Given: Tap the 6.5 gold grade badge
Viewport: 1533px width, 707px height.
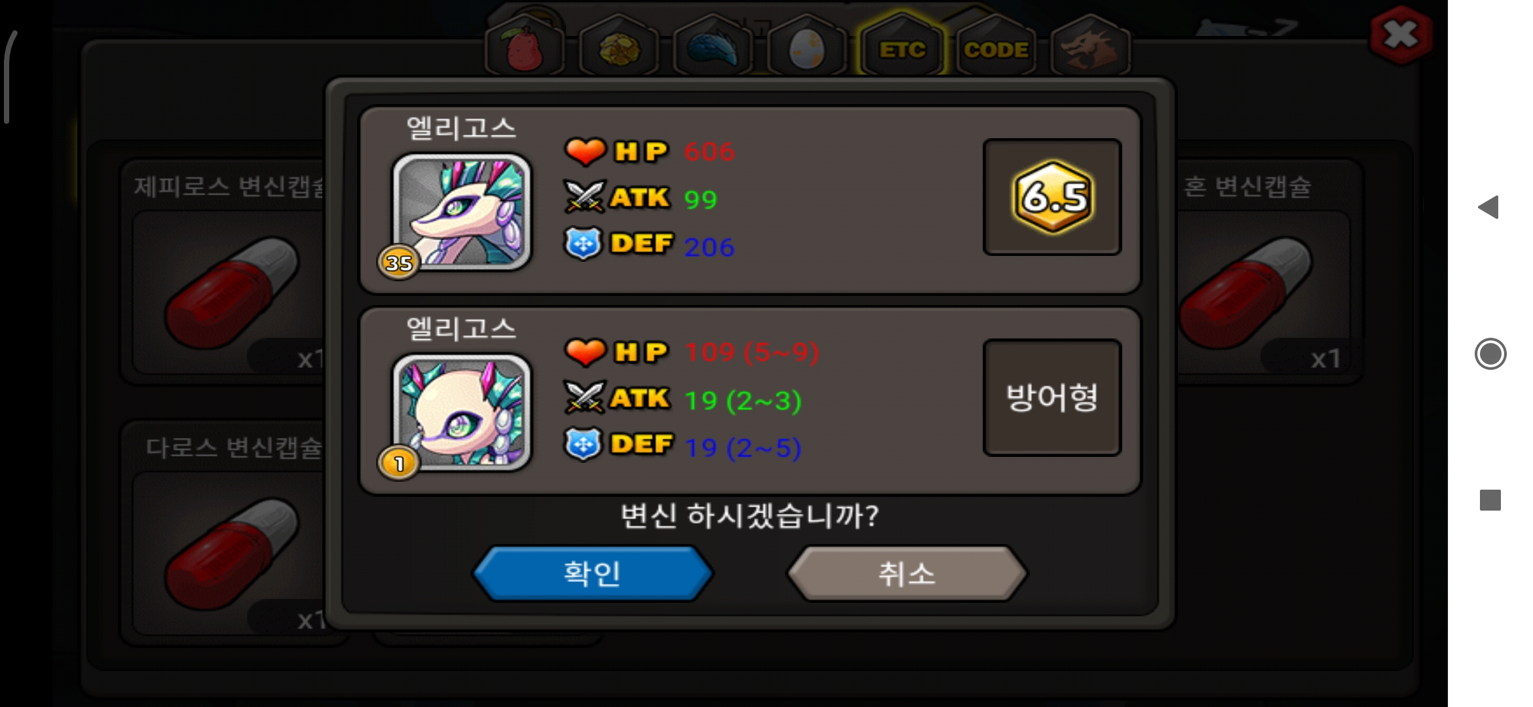Looking at the screenshot, I should point(1052,197).
